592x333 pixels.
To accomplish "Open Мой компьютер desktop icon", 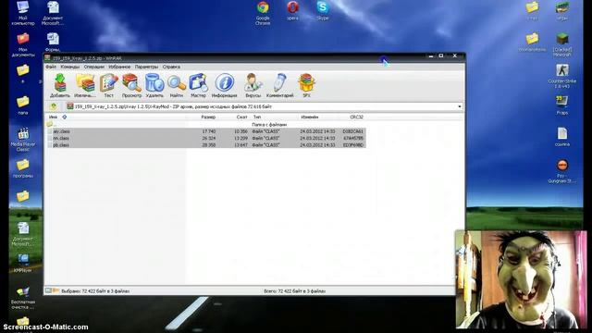I will pos(22,14).
